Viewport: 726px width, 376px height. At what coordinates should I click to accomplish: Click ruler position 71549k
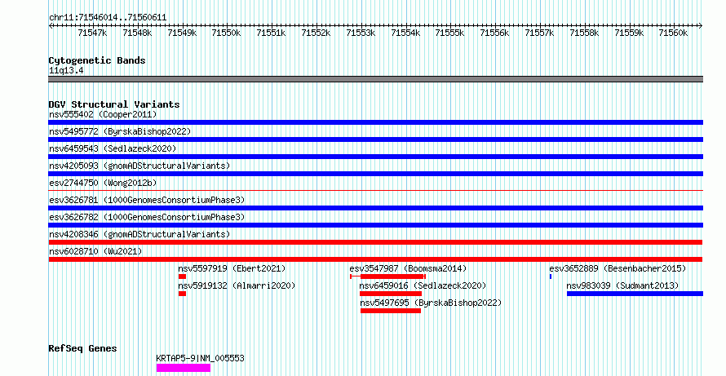click(182, 33)
